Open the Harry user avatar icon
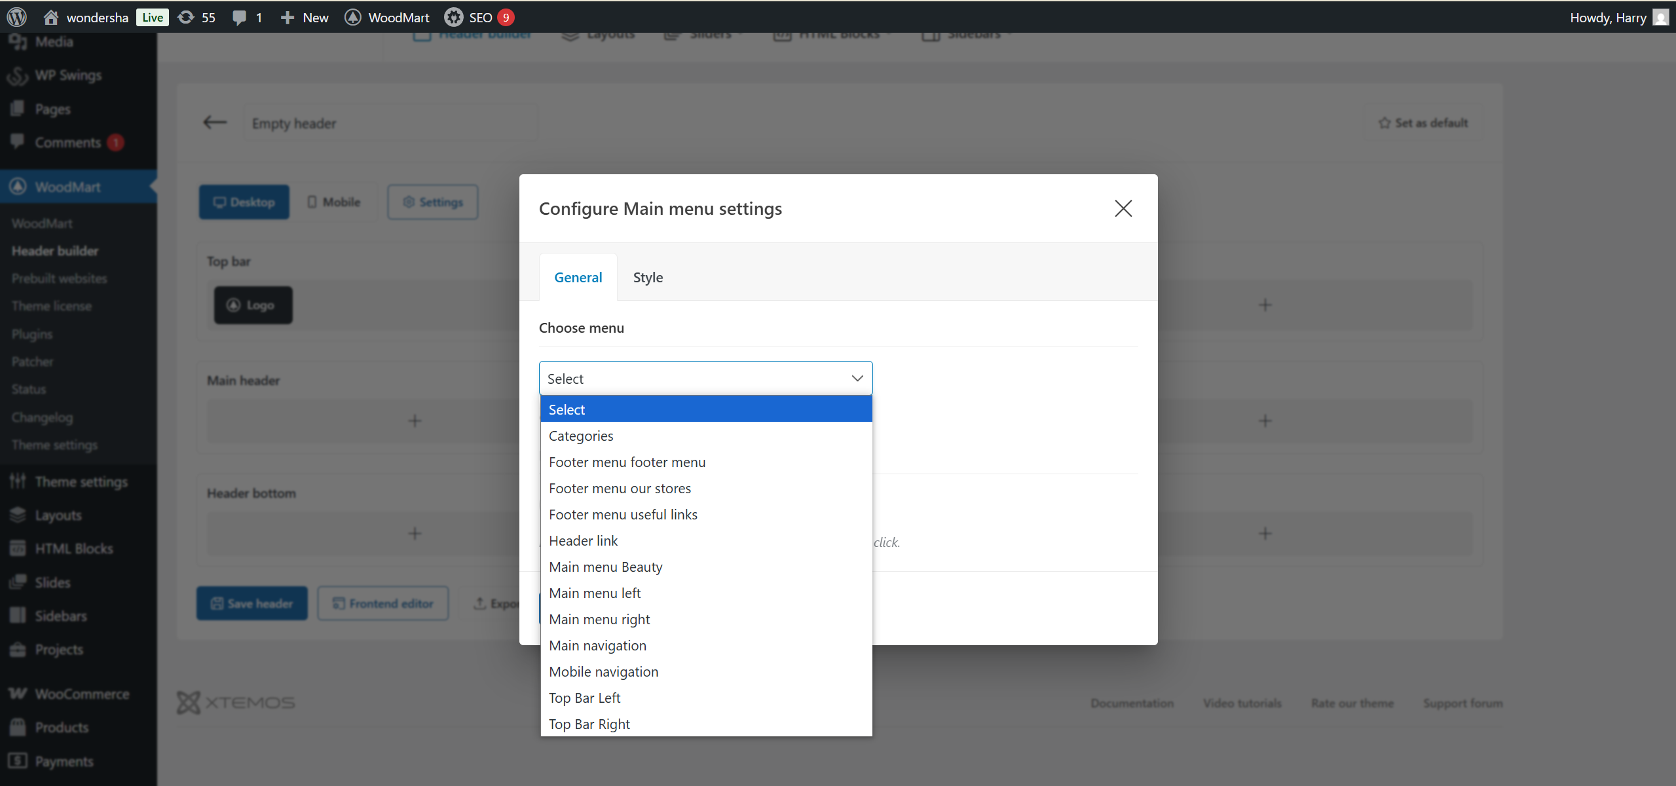The height and width of the screenshot is (786, 1676). point(1660,17)
